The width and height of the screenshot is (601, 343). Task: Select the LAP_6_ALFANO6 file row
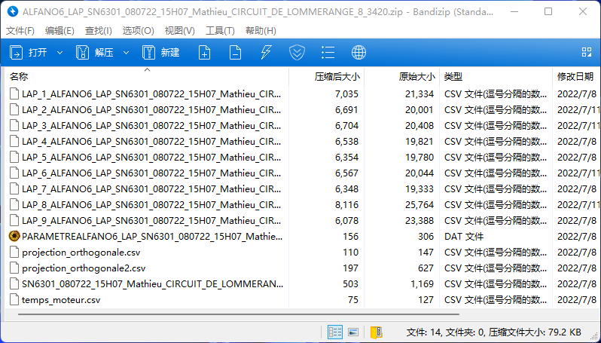coord(302,173)
